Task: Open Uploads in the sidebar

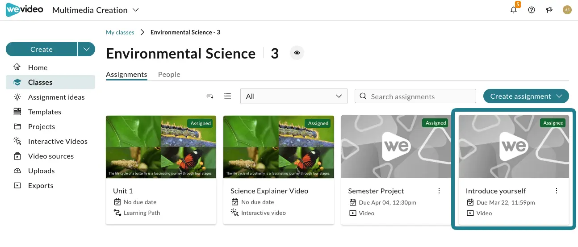Action: [50, 171]
